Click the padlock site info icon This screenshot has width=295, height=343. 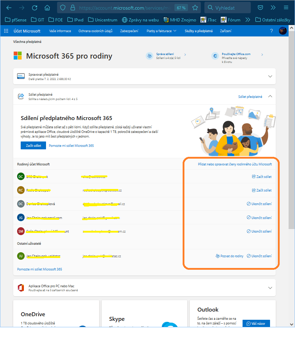(x=73, y=8)
